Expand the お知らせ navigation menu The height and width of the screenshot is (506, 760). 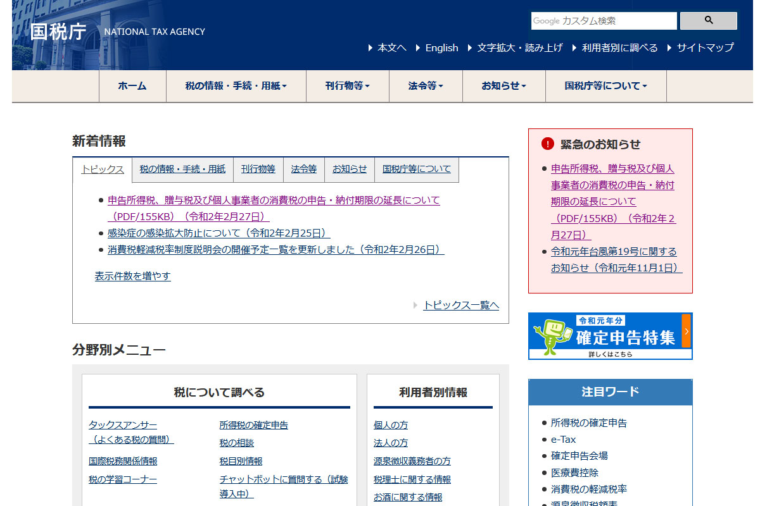pos(503,86)
